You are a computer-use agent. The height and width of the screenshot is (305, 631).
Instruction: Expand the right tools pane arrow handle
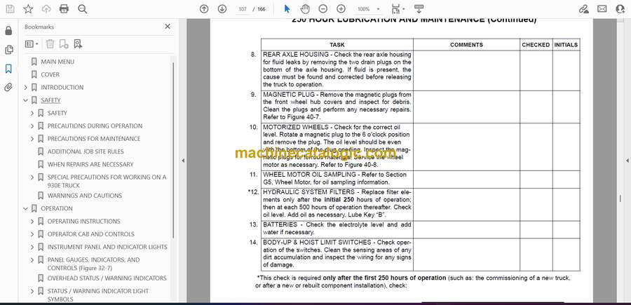tap(627, 161)
